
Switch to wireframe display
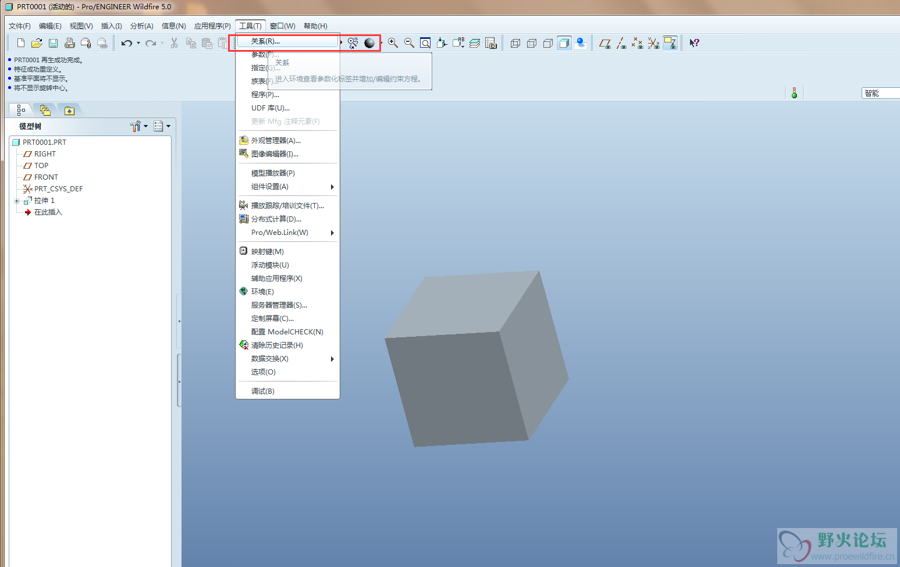point(515,43)
